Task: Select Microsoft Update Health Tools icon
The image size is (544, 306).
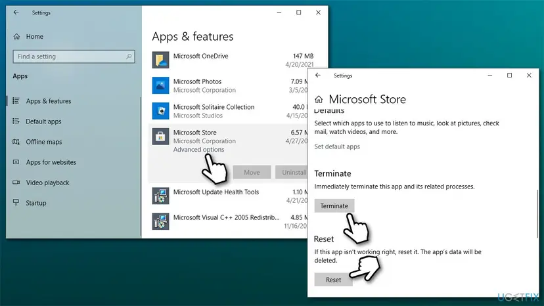Action: click(160, 196)
